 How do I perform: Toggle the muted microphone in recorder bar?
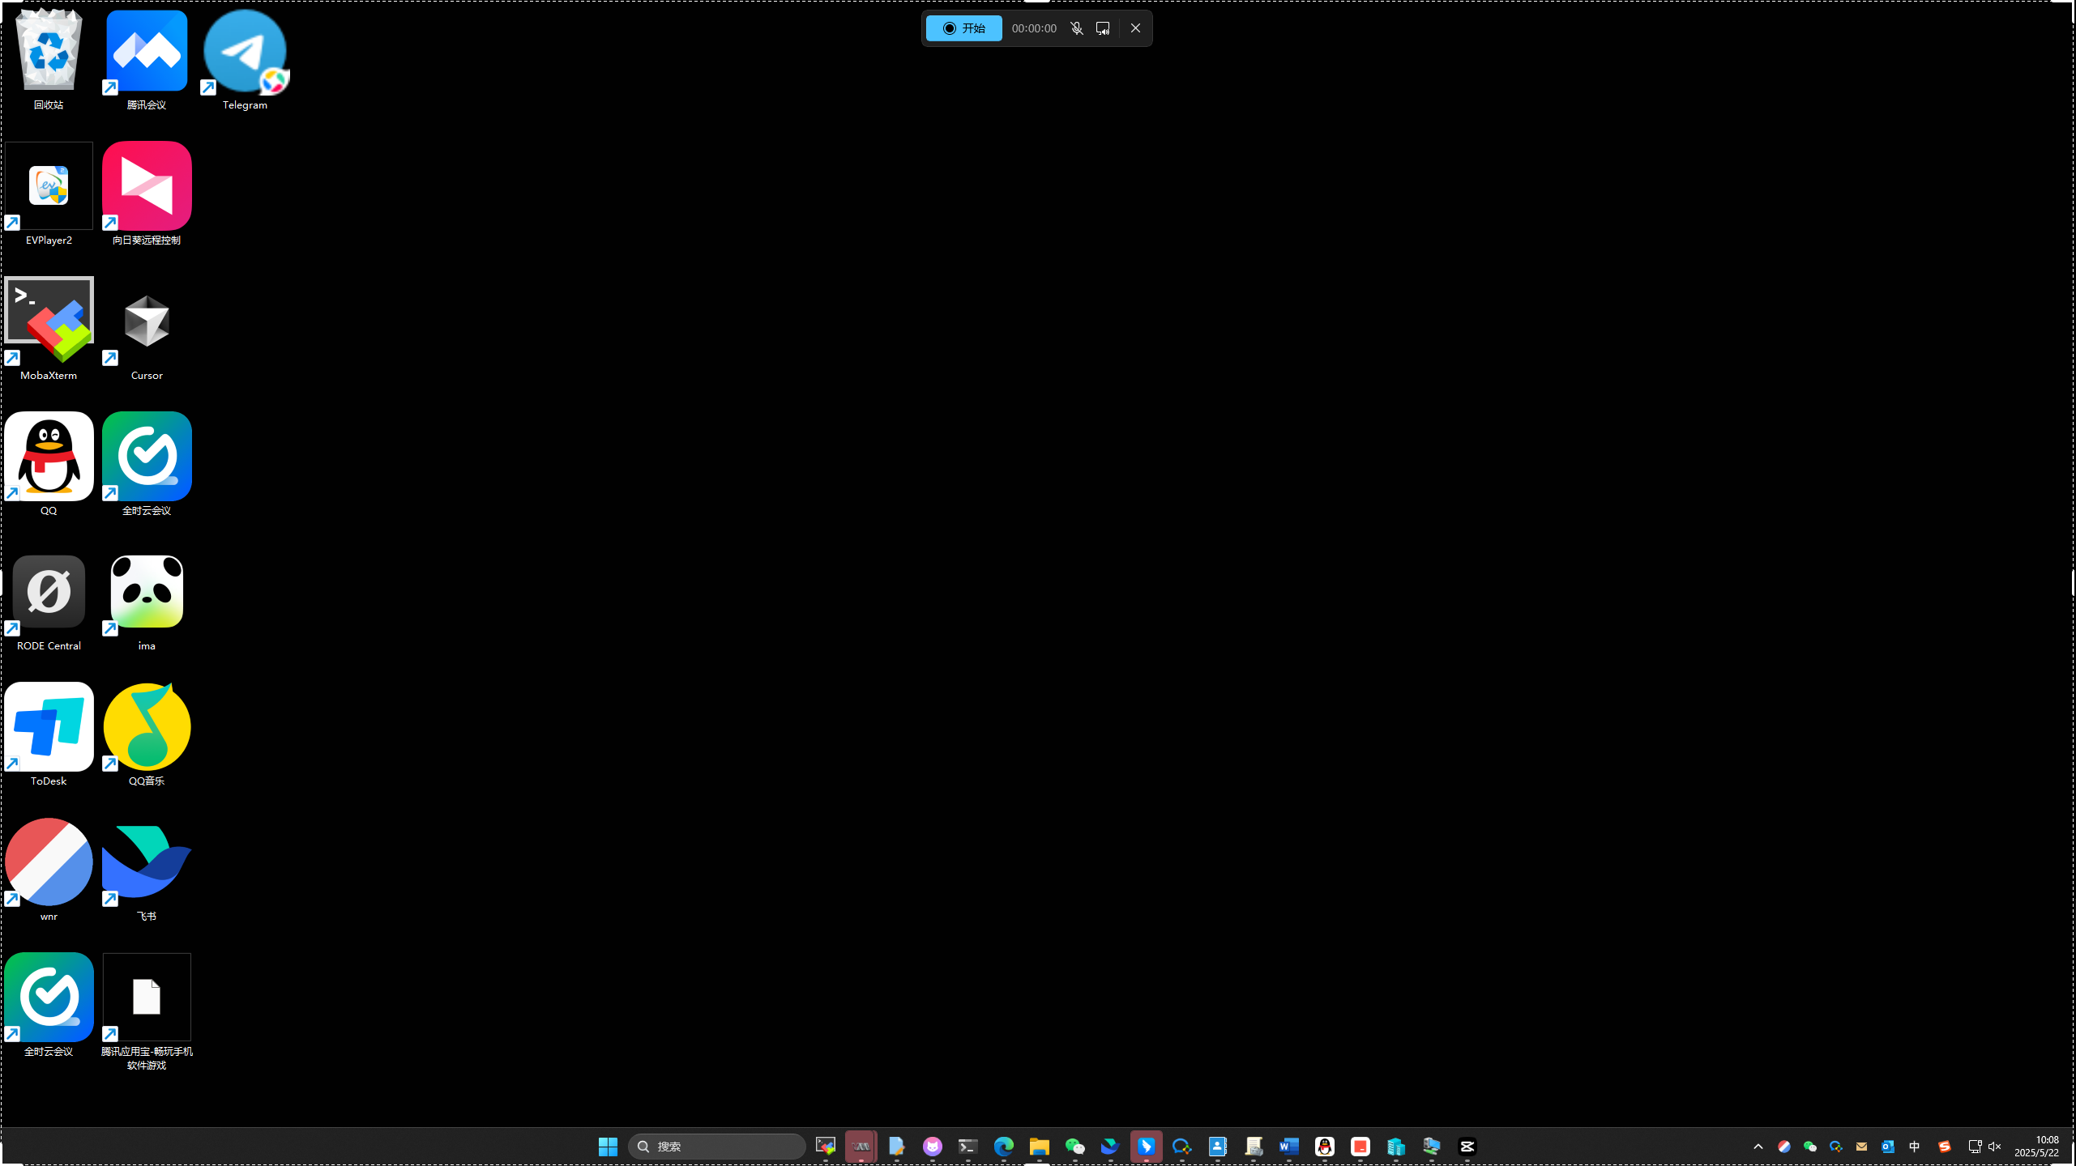click(x=1076, y=28)
